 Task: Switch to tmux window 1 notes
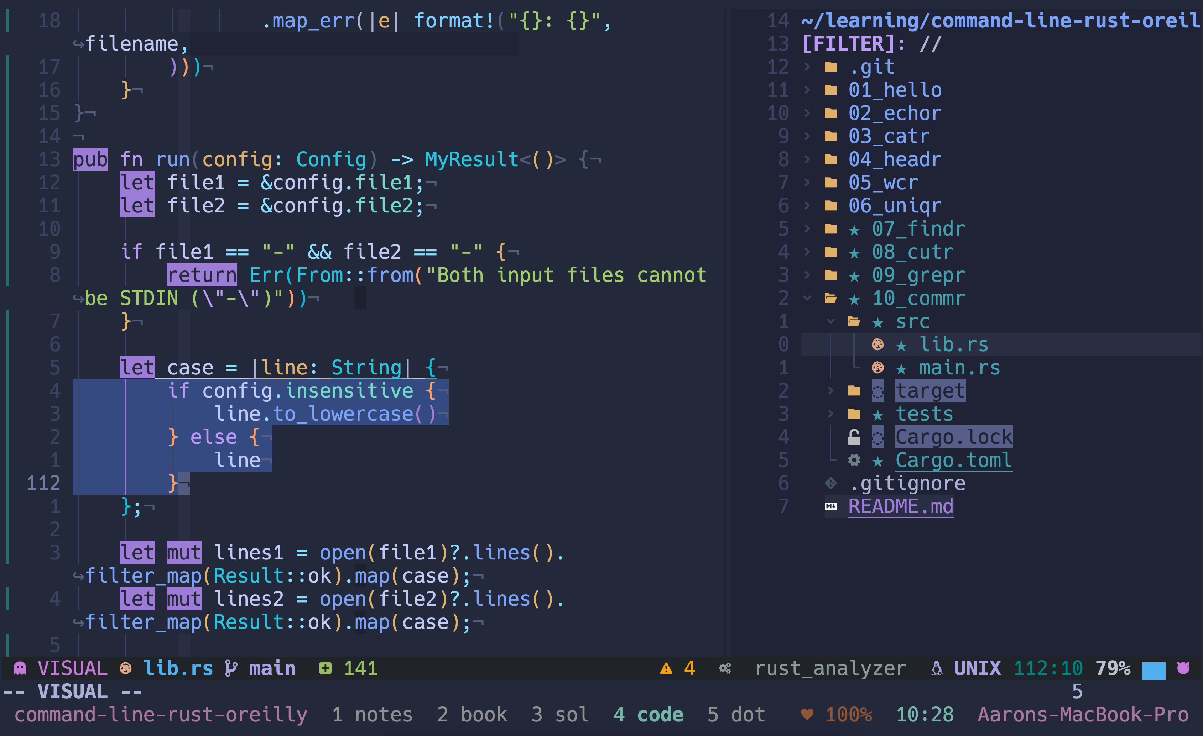pos(372,715)
